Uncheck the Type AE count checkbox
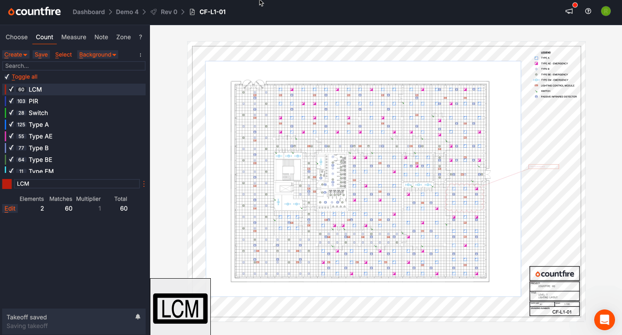 click(x=11, y=136)
